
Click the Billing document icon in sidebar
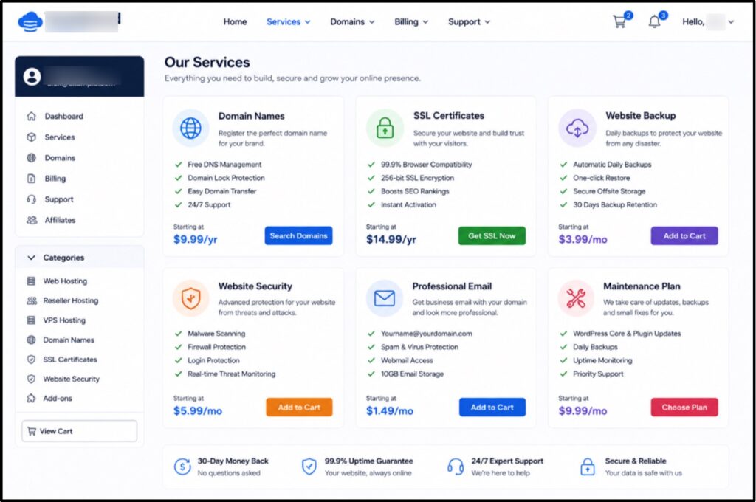[x=31, y=179]
